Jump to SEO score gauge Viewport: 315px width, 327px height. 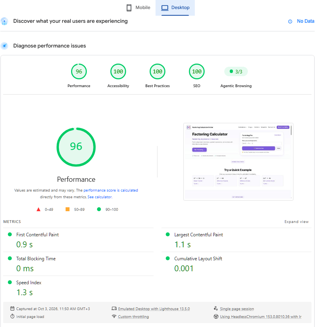pyautogui.click(x=197, y=71)
